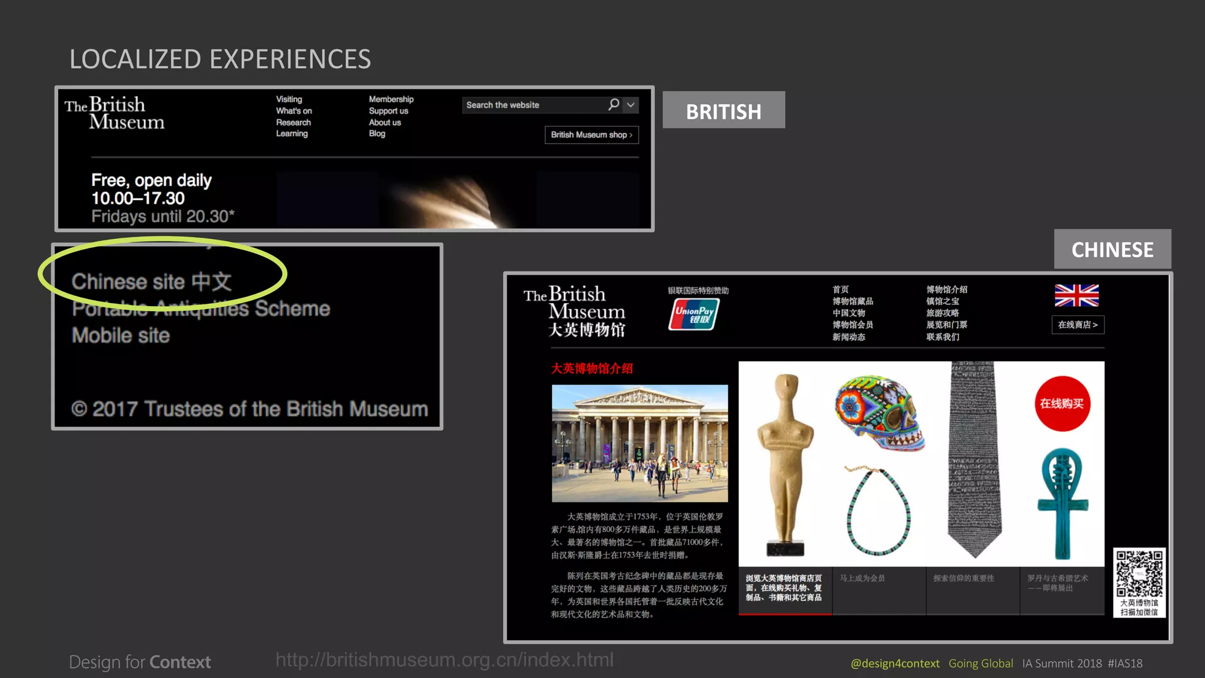The width and height of the screenshot is (1205, 678).
Task: Select the 博物馆会员 menu item
Action: click(x=853, y=325)
